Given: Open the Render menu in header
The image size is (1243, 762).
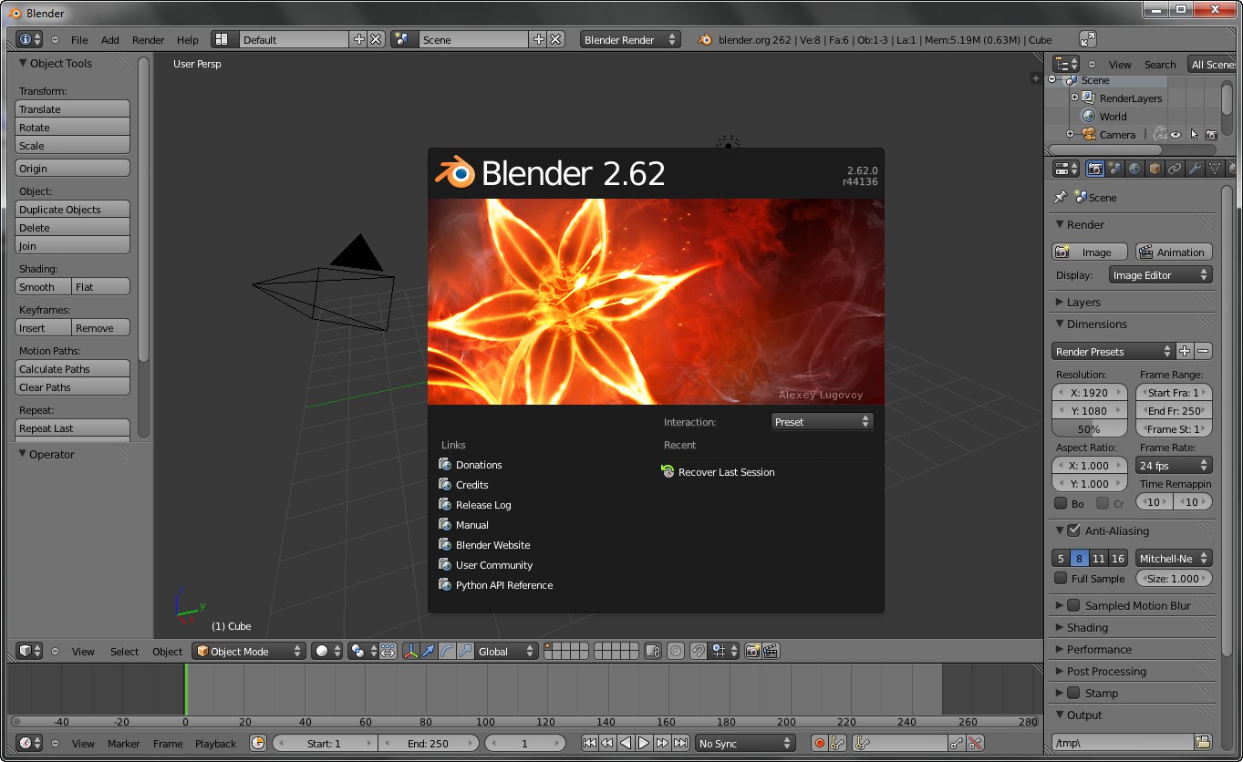Looking at the screenshot, I should click(149, 39).
